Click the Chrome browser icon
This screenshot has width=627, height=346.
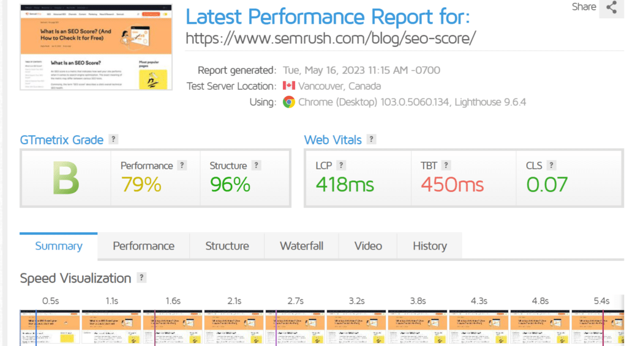click(x=289, y=102)
